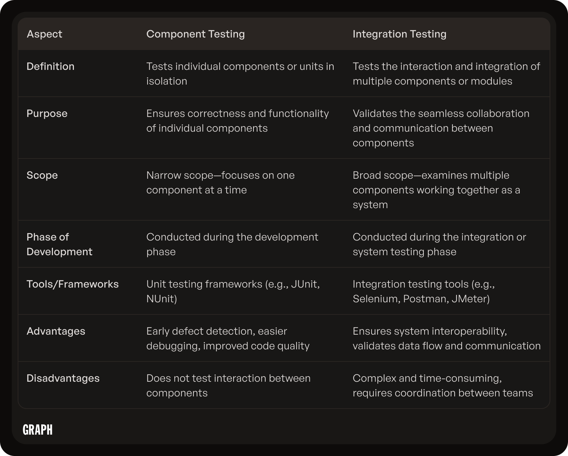Select the "Ensures system interoperability" cell
This screenshot has height=456, width=568.
pyautogui.click(x=447, y=338)
